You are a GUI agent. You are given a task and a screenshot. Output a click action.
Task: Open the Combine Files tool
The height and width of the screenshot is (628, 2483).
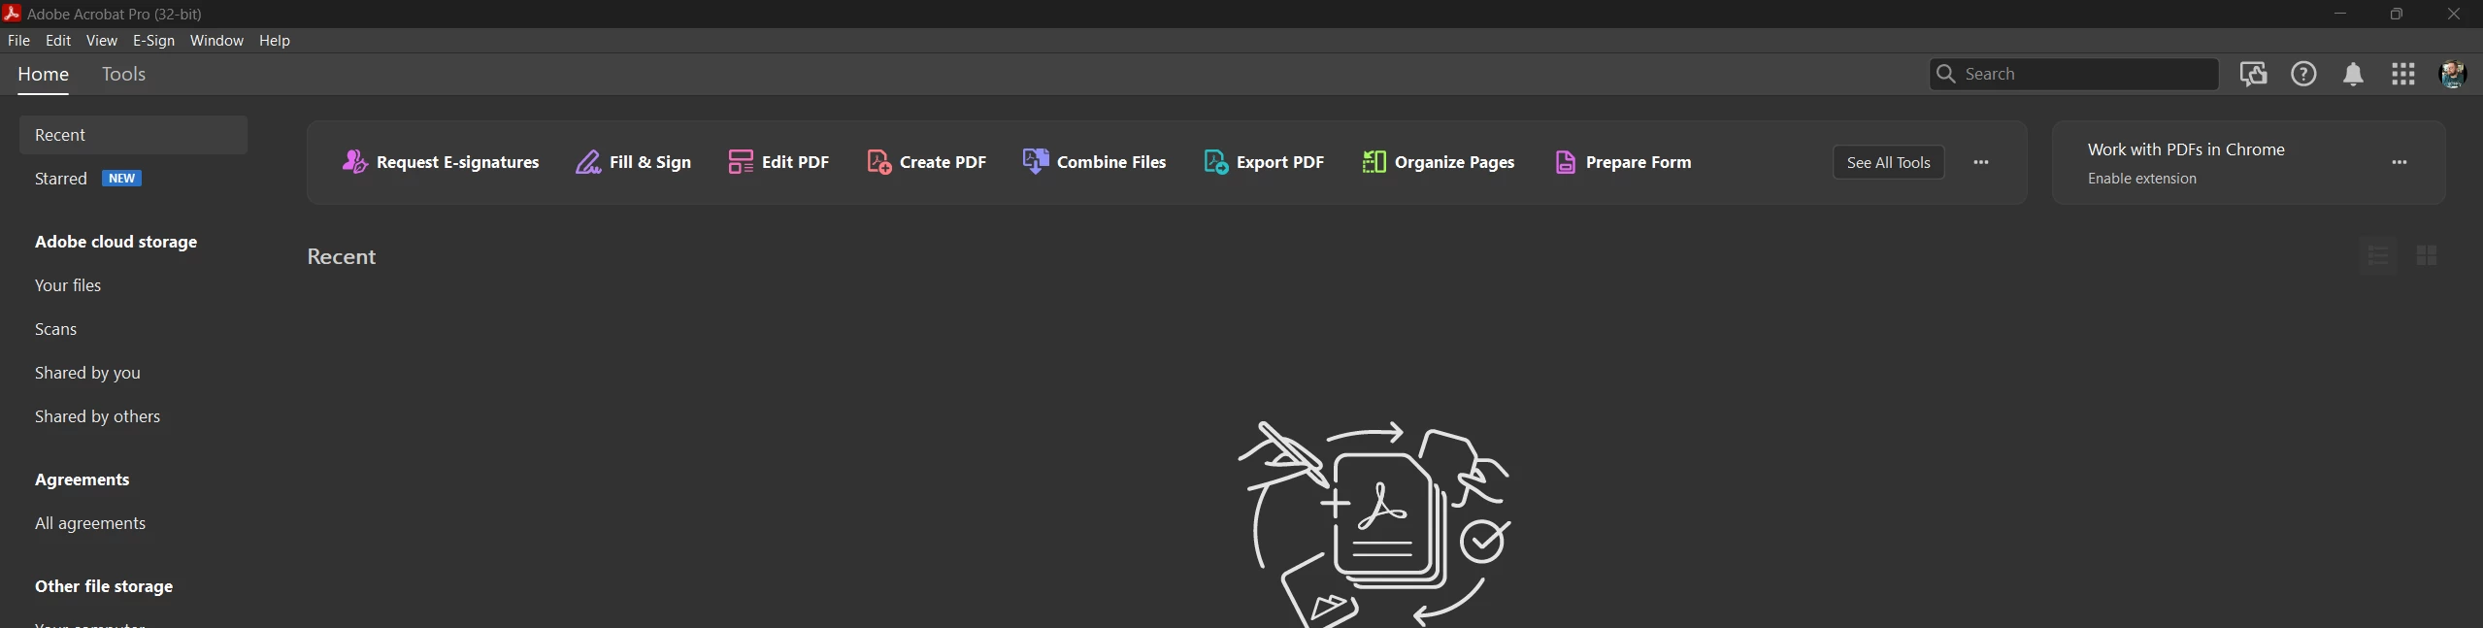[x=1094, y=162]
